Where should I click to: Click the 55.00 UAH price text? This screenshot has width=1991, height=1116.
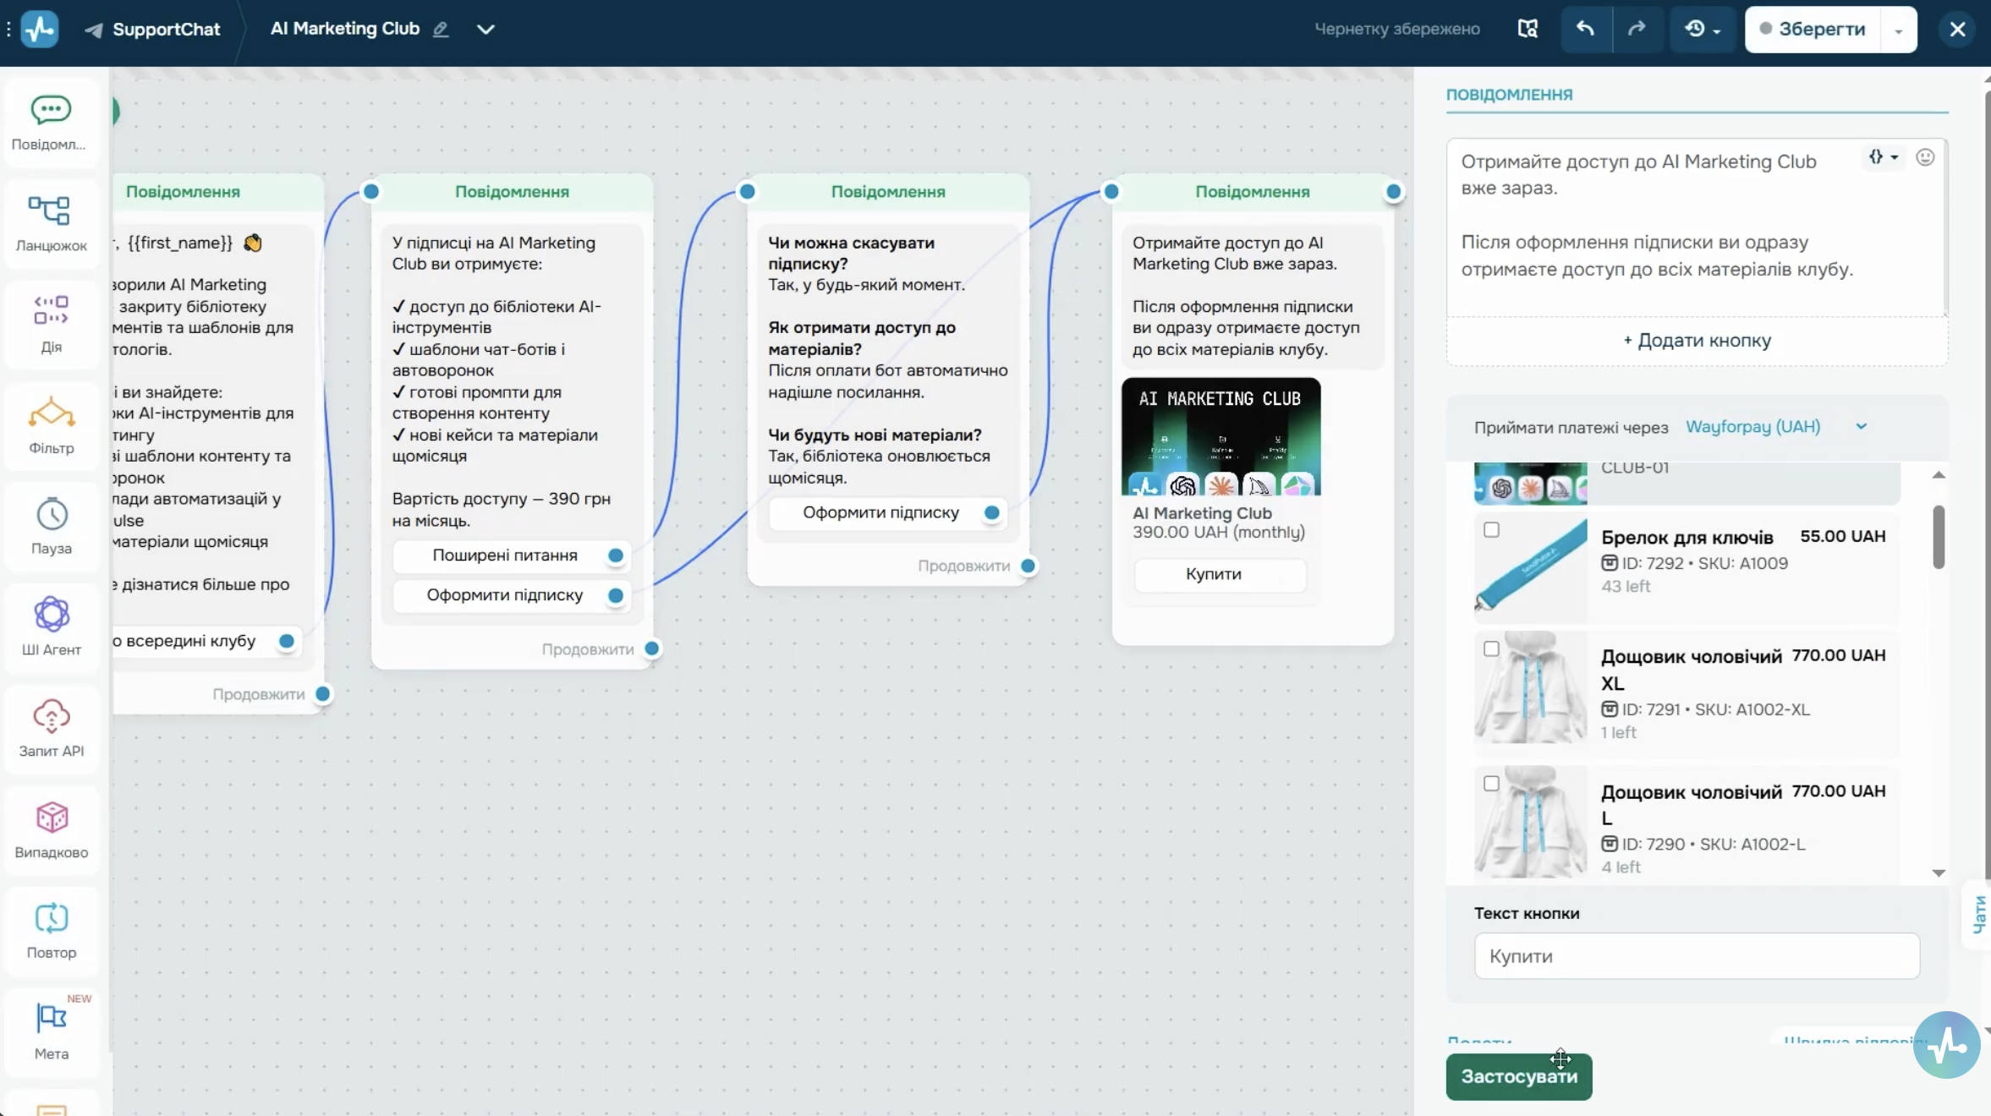[x=1842, y=537]
